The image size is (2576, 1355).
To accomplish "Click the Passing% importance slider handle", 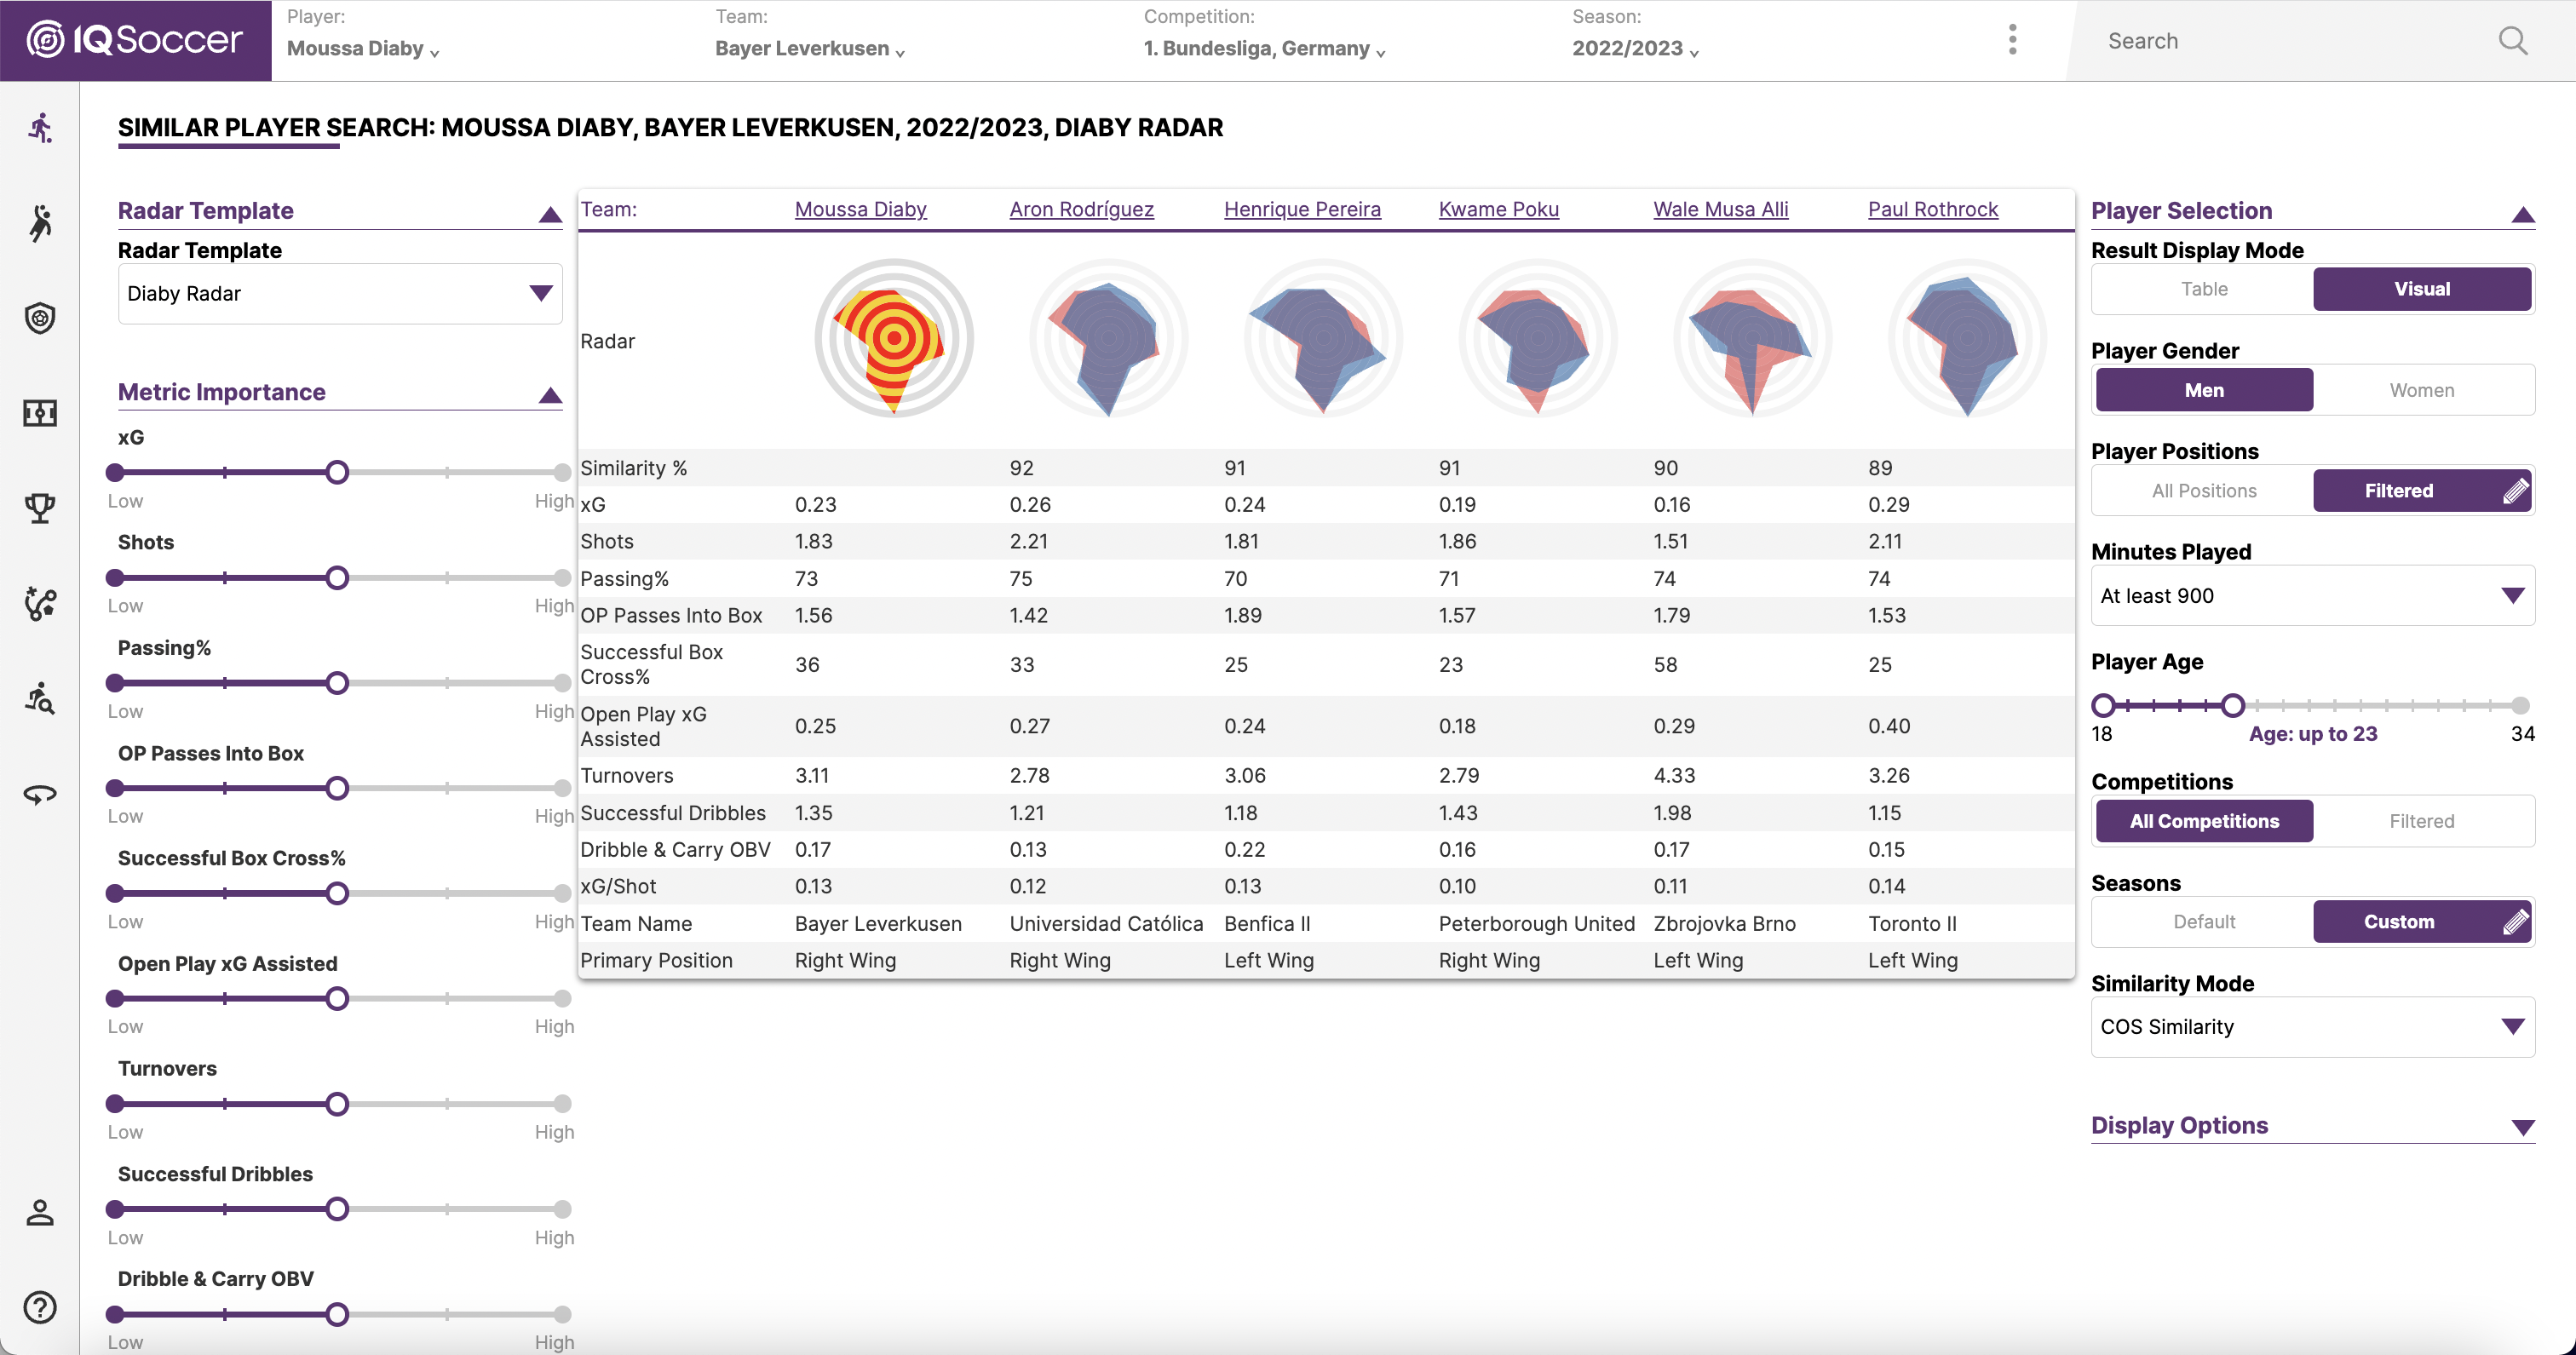I will click(x=337, y=683).
